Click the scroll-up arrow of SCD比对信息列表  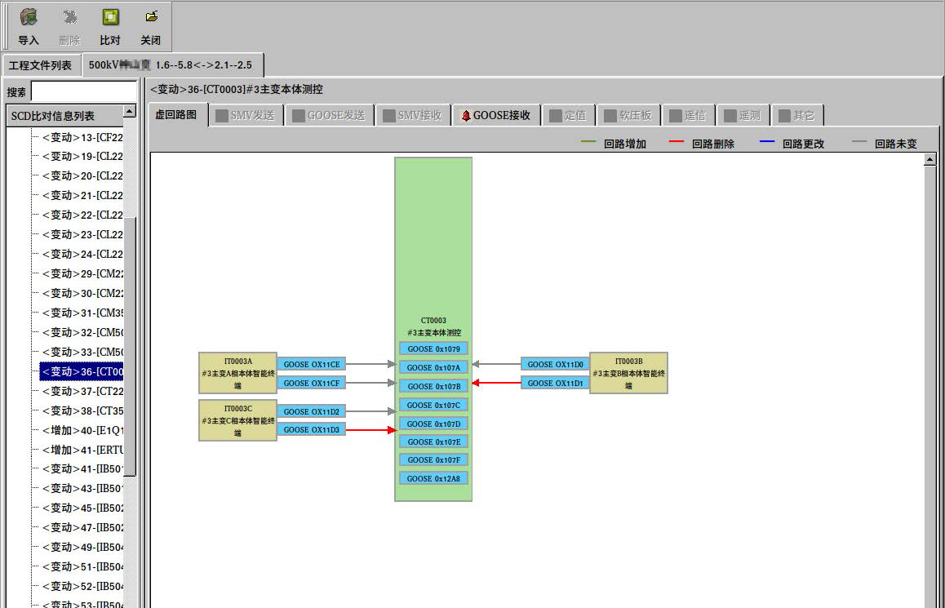[129, 111]
